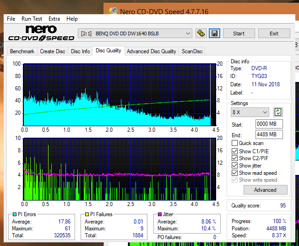The image size is (299, 246).
Task: Click the cyan PI Errors legend swatch
Action: pyautogui.click(x=15, y=214)
